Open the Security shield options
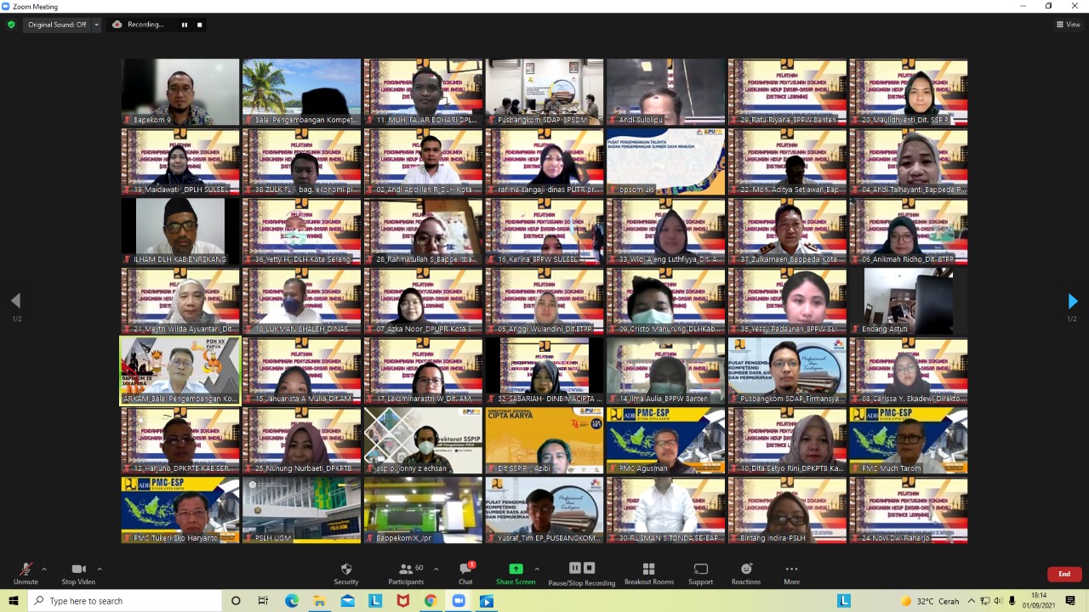The width and height of the screenshot is (1089, 612). click(x=346, y=574)
